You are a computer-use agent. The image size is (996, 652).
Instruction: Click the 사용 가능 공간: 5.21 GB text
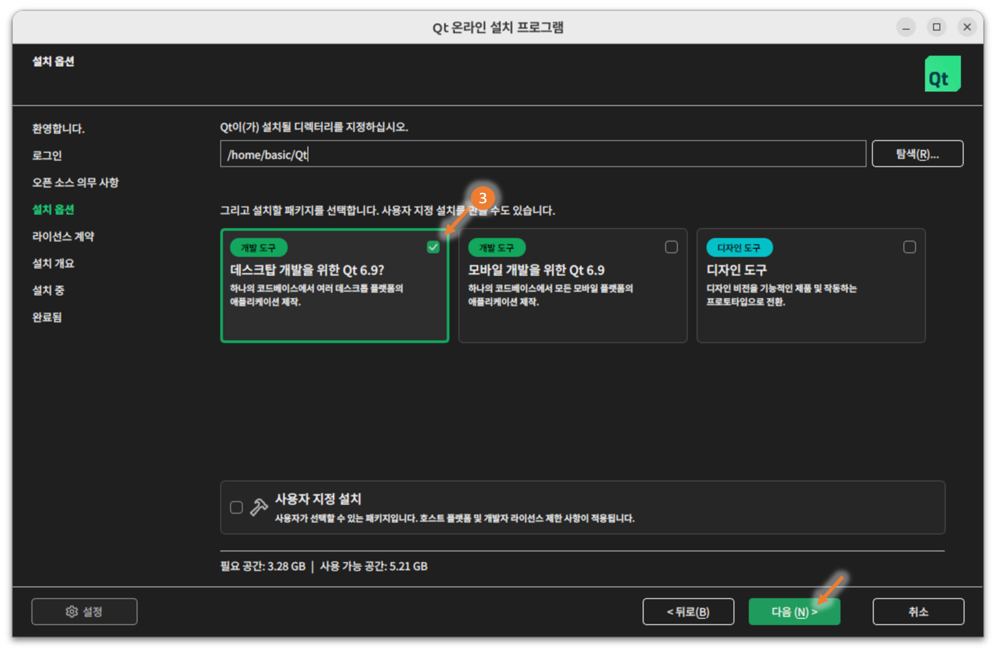coord(374,566)
